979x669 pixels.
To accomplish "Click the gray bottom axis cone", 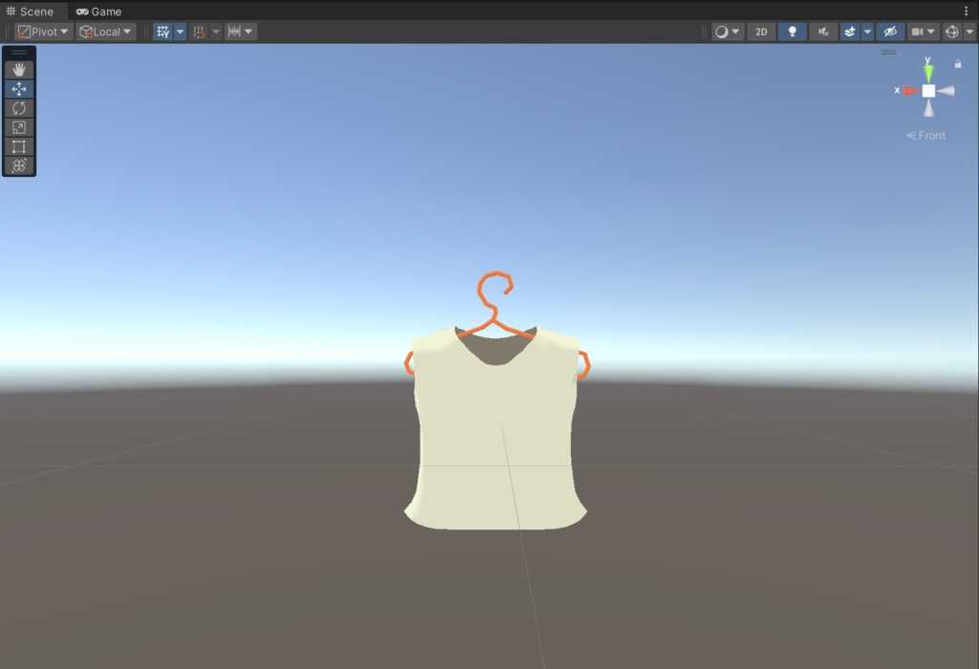I will [929, 109].
